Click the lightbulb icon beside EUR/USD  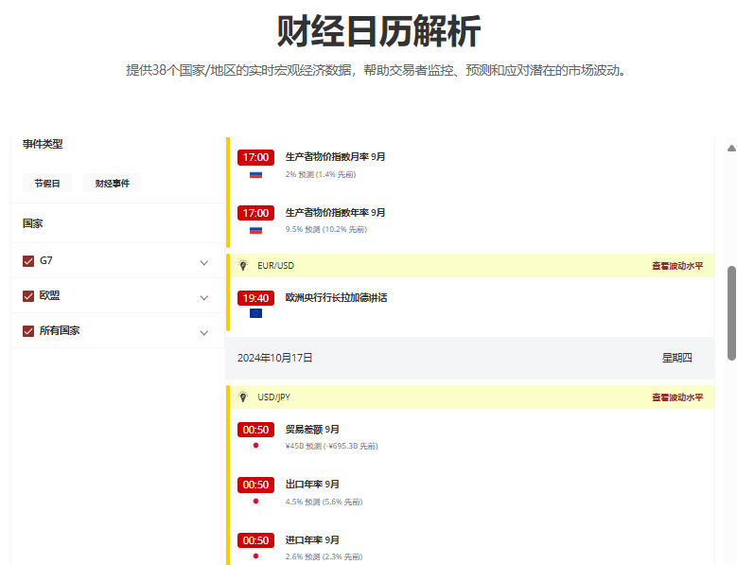point(243,266)
